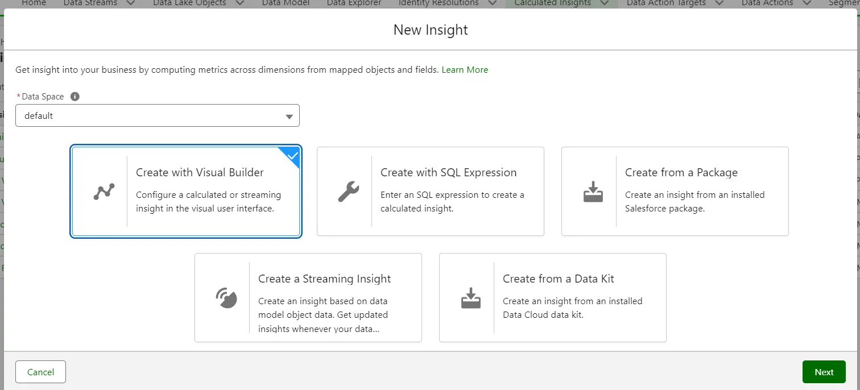Choose the Create a Streaming Insight title
The height and width of the screenshot is (390, 860).
[324, 279]
